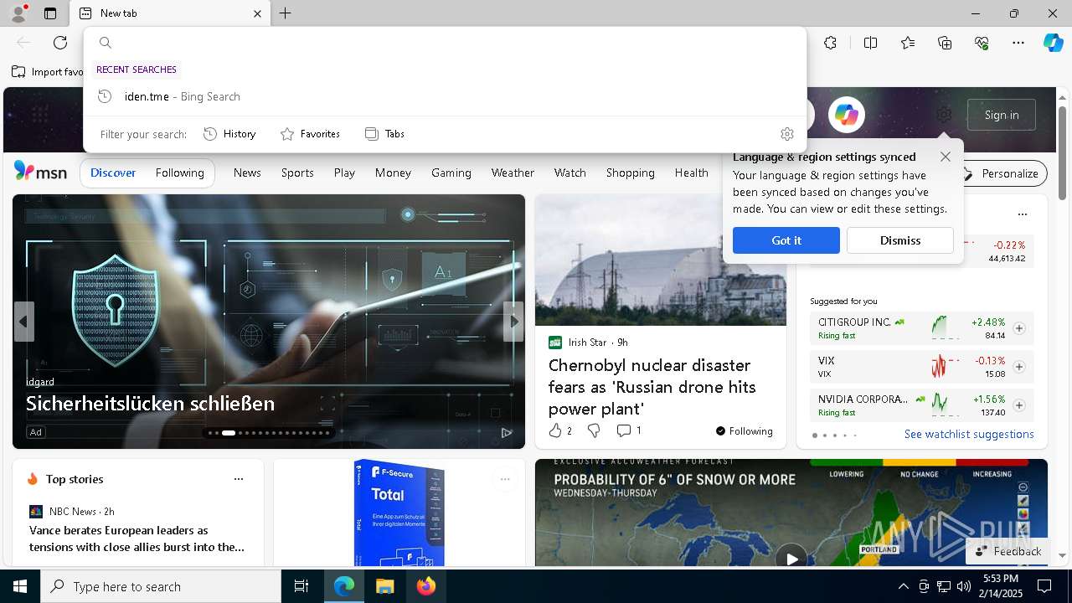
Task: Open the msn logo home link
Action: (x=40, y=172)
